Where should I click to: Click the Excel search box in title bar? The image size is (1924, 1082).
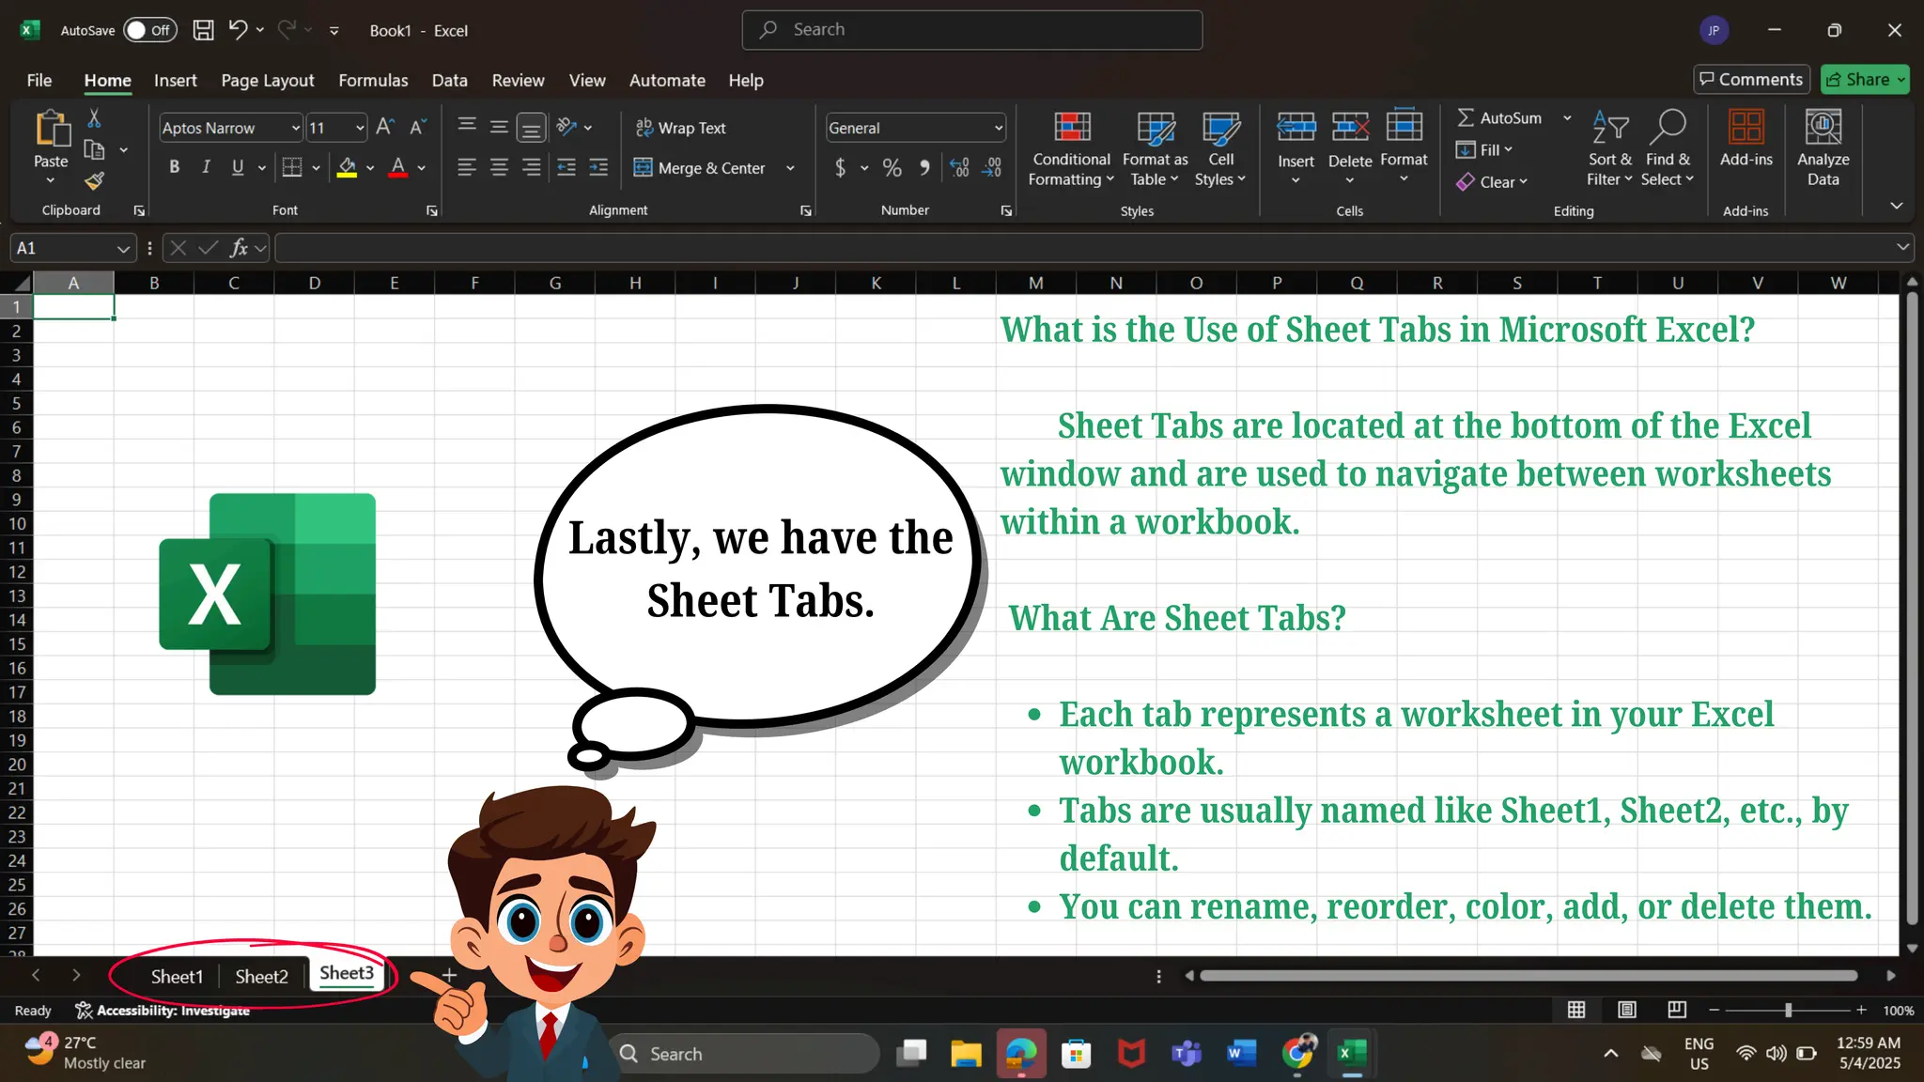point(971,30)
